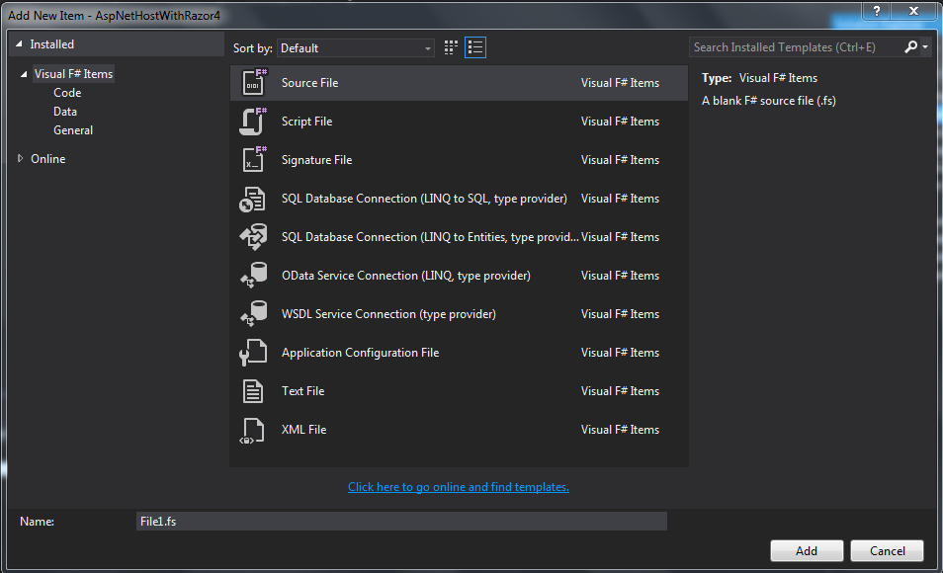Click the Source File F# template icon
This screenshot has height=573, width=943.
click(254, 82)
